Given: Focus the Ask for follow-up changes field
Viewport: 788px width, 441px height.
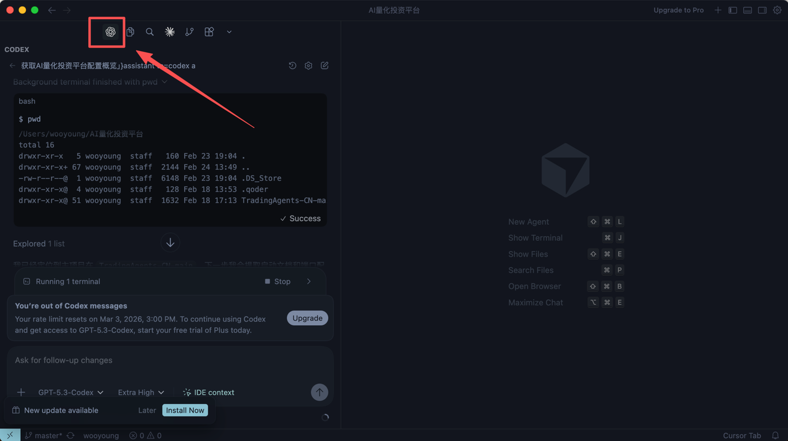Looking at the screenshot, I should click(171, 360).
